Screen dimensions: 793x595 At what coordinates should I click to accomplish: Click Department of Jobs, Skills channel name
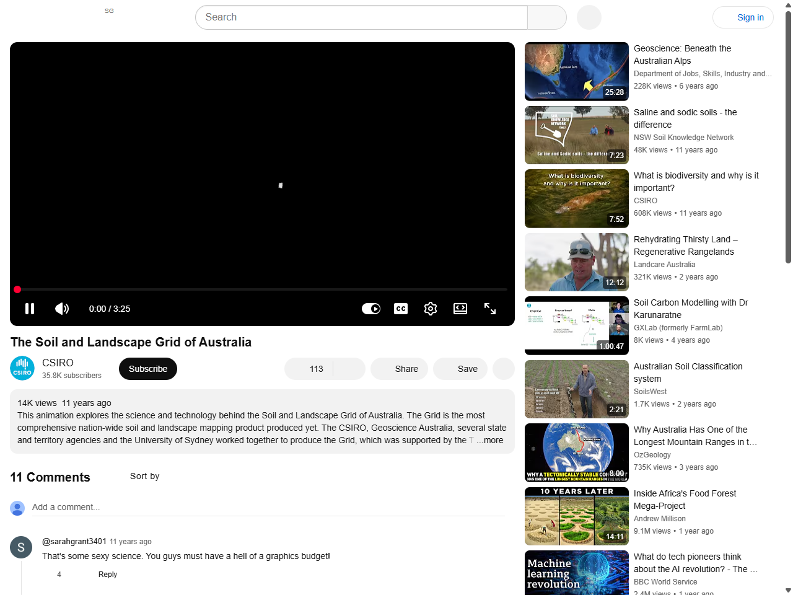(x=703, y=74)
